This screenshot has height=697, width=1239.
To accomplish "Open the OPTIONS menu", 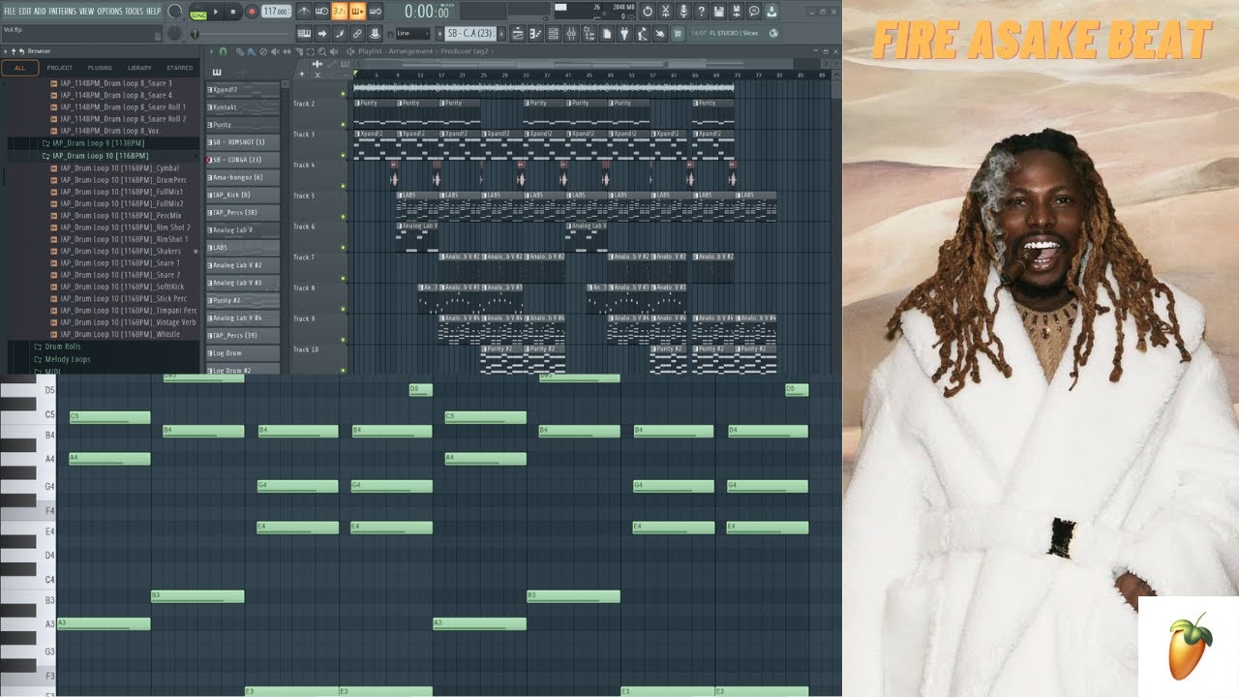I will [109, 11].
